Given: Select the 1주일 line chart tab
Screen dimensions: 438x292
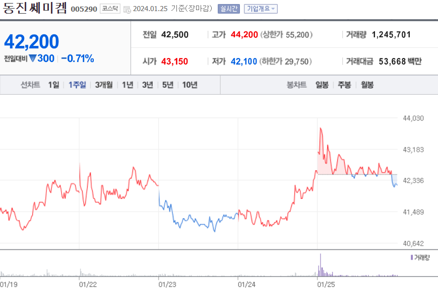Looking at the screenshot, I should [78, 85].
